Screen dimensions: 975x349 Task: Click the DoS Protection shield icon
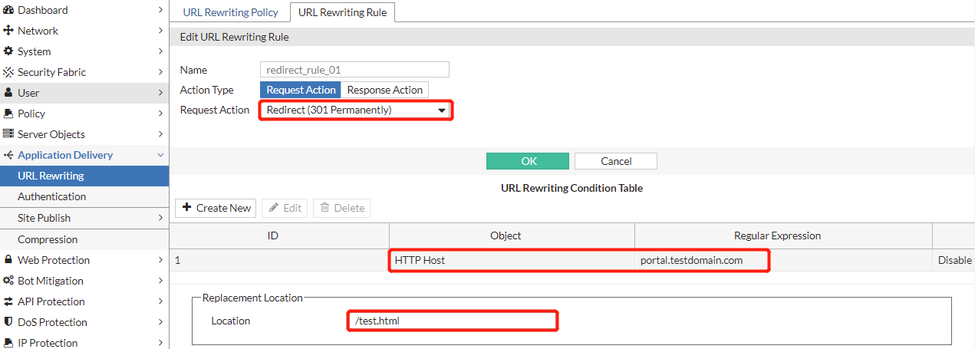(x=8, y=322)
